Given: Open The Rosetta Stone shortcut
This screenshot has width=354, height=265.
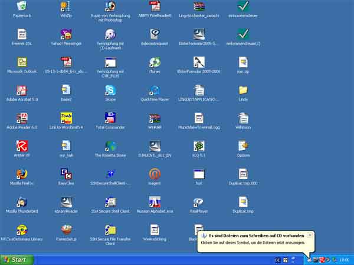Looking at the screenshot, I should click(110, 146).
